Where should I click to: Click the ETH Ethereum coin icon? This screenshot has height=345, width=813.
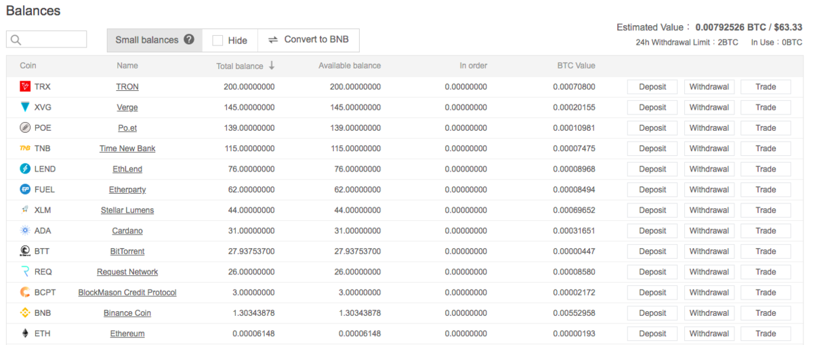click(25, 333)
